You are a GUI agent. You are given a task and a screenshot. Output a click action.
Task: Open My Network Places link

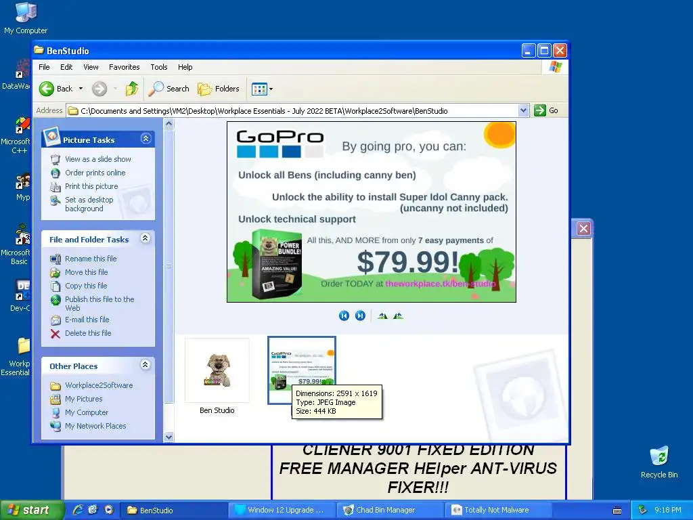click(x=95, y=427)
